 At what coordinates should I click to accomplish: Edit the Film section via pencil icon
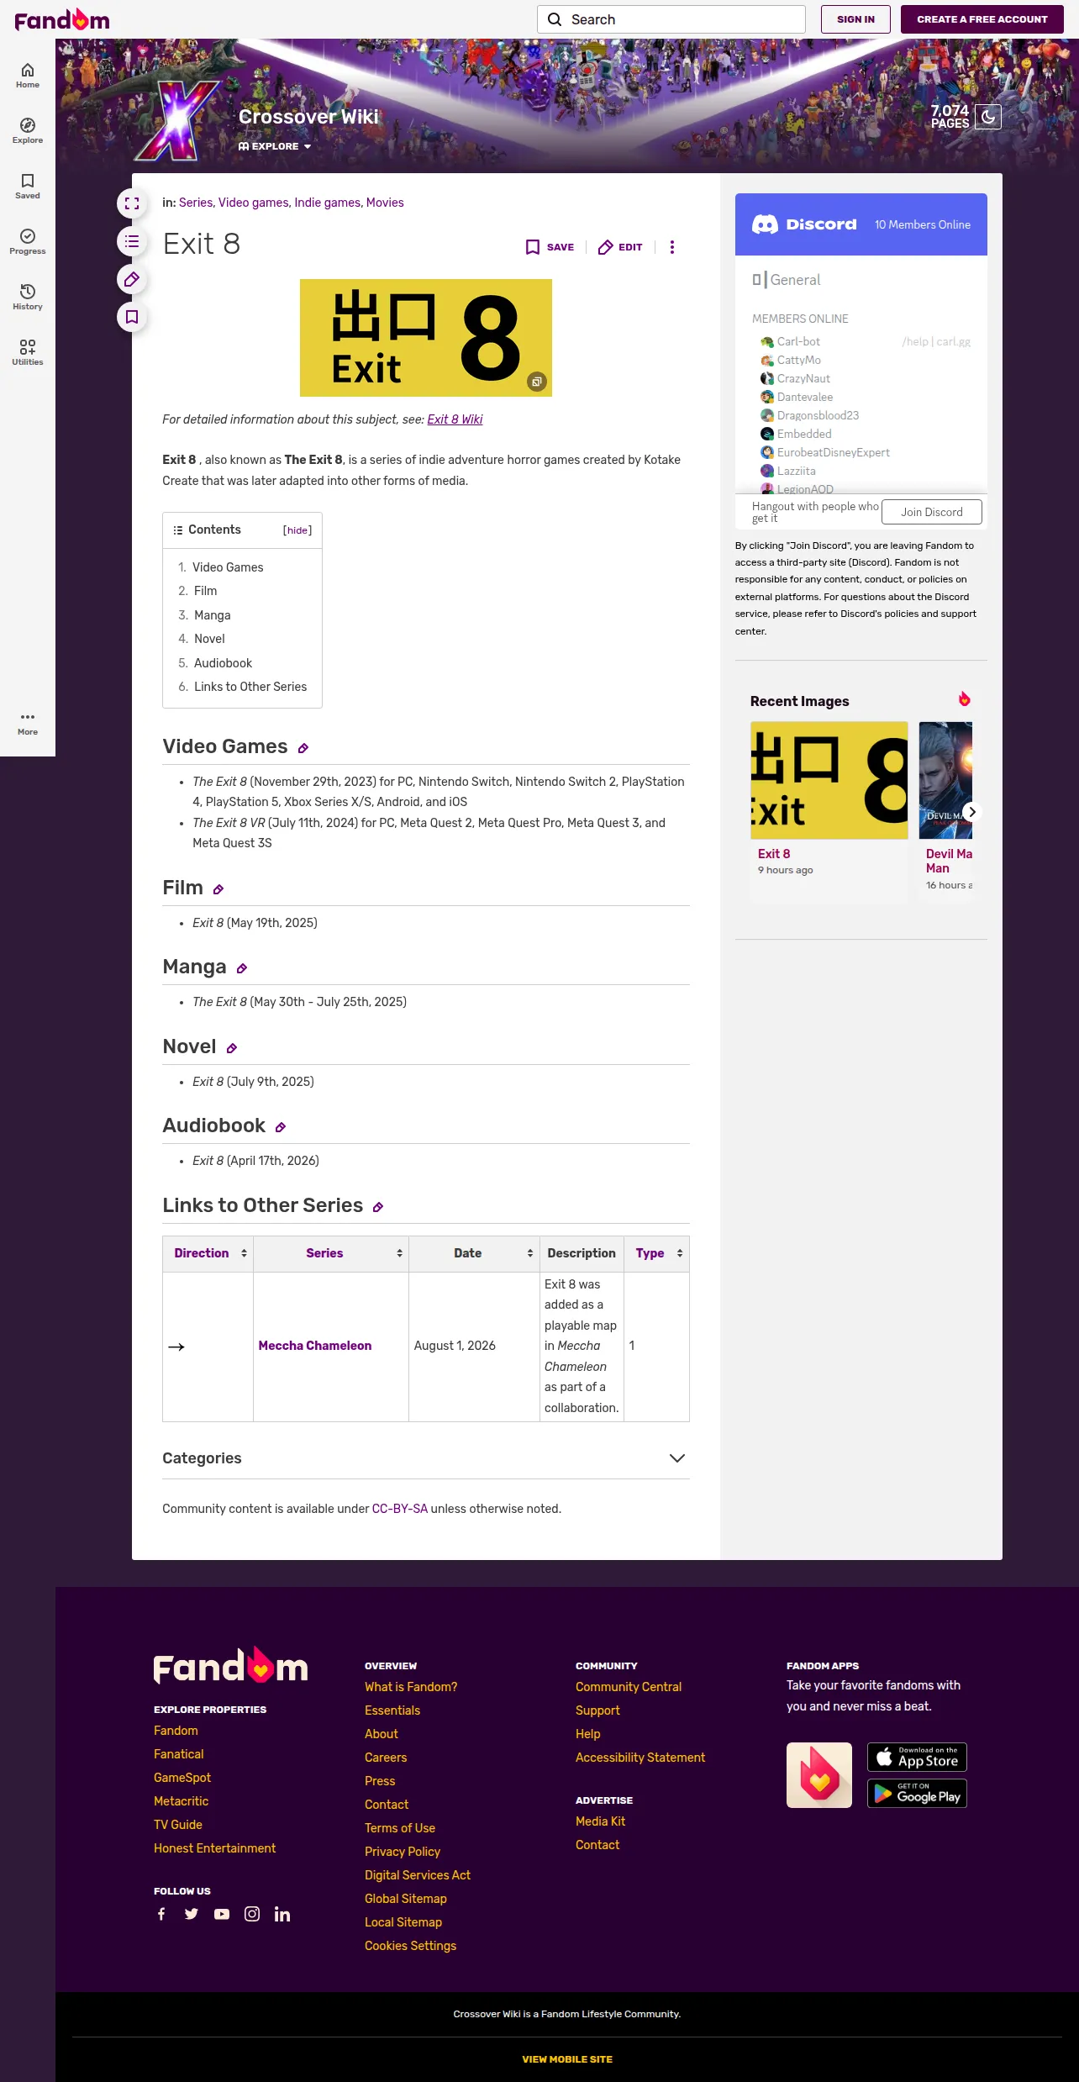tap(218, 889)
